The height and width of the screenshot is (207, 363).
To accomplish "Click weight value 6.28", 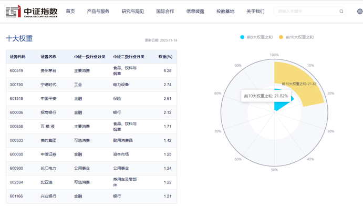I will (168, 70).
